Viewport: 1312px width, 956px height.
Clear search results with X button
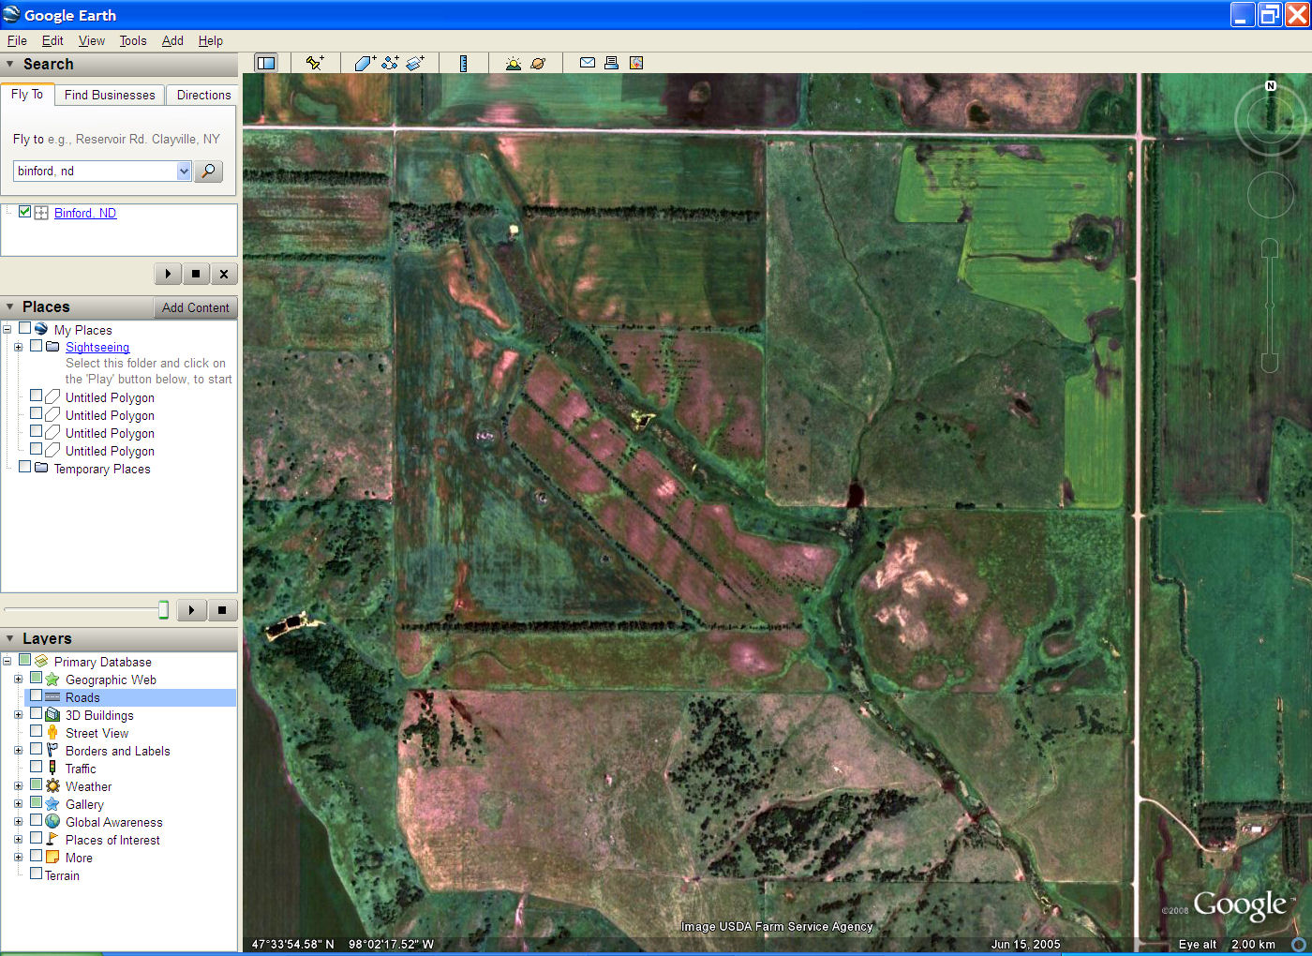[x=224, y=274]
